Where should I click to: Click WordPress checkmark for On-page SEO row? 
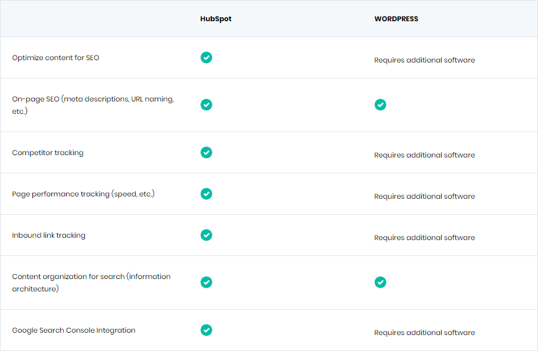coord(380,104)
